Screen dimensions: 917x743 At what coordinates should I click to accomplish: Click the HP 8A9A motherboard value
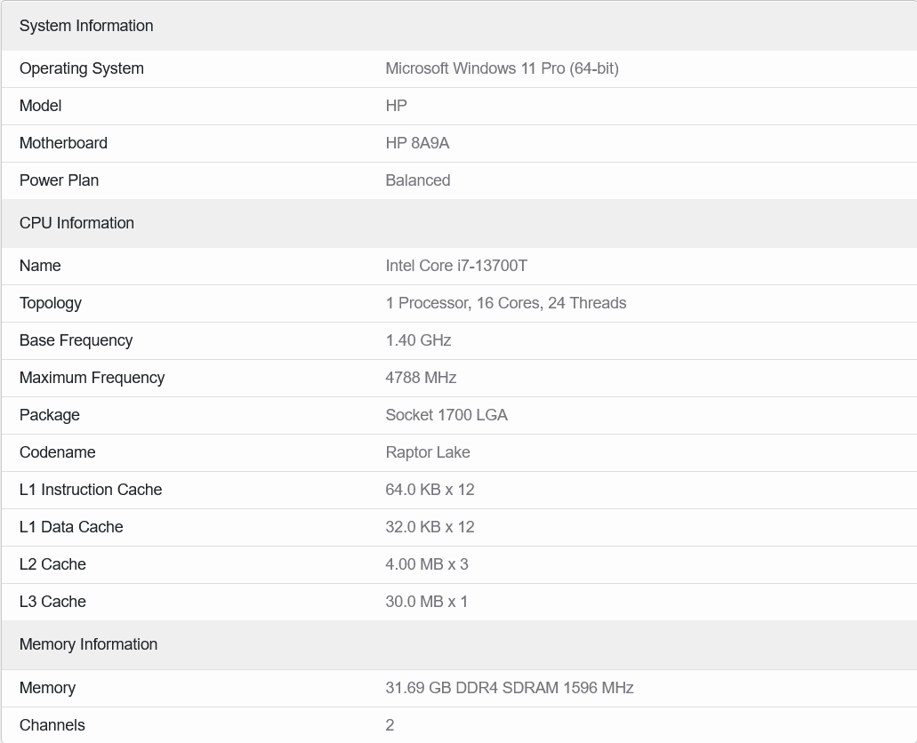pos(417,143)
